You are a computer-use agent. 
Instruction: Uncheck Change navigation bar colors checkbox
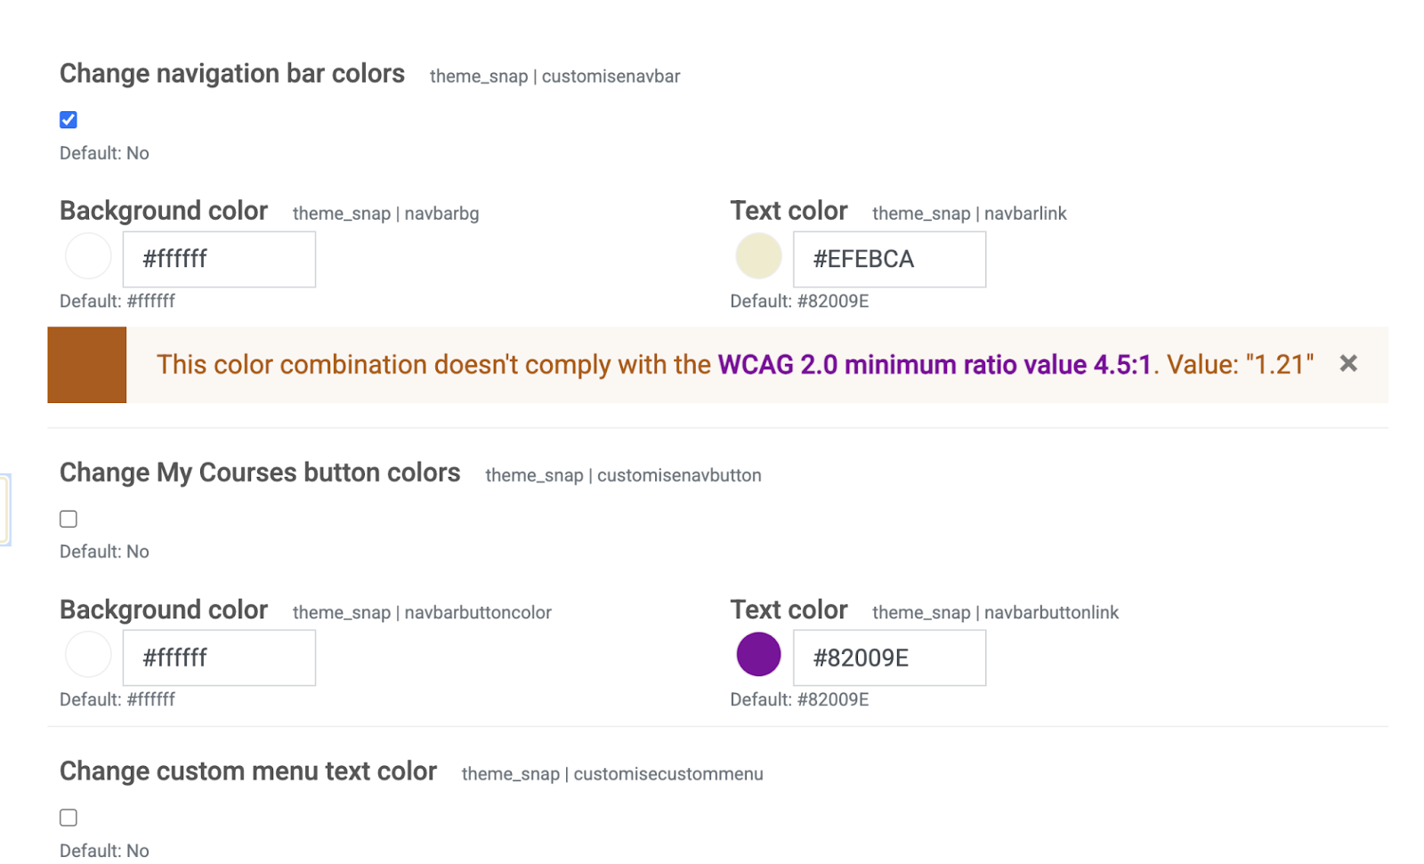point(69,119)
